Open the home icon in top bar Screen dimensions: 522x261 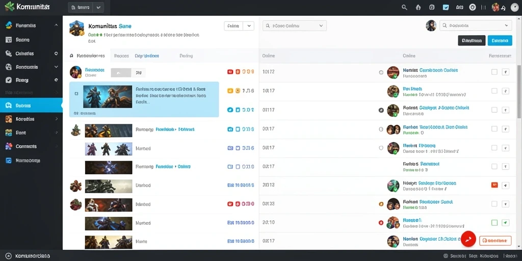tap(419, 7)
